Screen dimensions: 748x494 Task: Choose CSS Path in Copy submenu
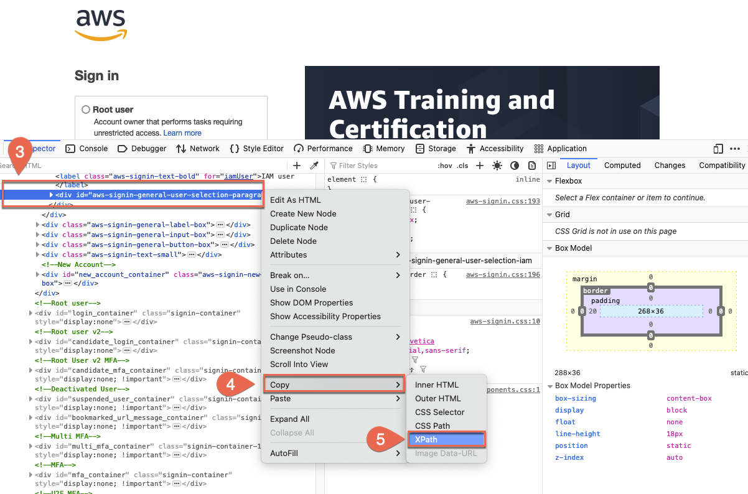pos(446,426)
